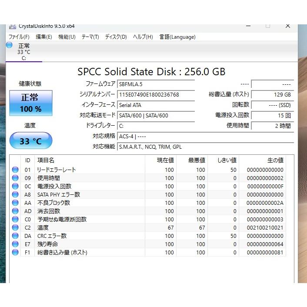
Task: Select the 残り寿命 attribute name
Action: click(x=47, y=244)
